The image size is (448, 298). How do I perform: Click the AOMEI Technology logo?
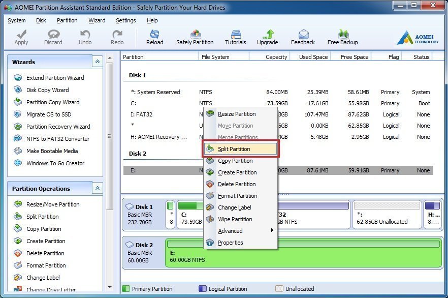click(418, 38)
